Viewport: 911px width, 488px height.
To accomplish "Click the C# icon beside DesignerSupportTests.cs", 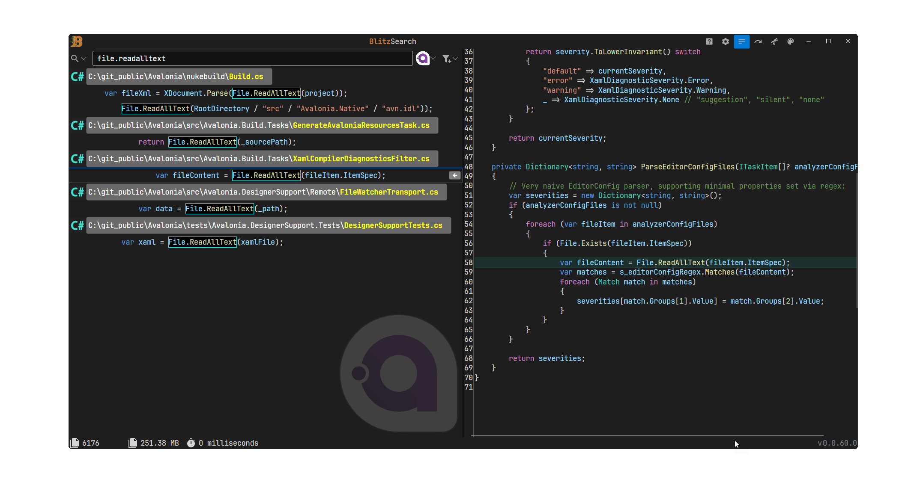I will [x=78, y=225].
